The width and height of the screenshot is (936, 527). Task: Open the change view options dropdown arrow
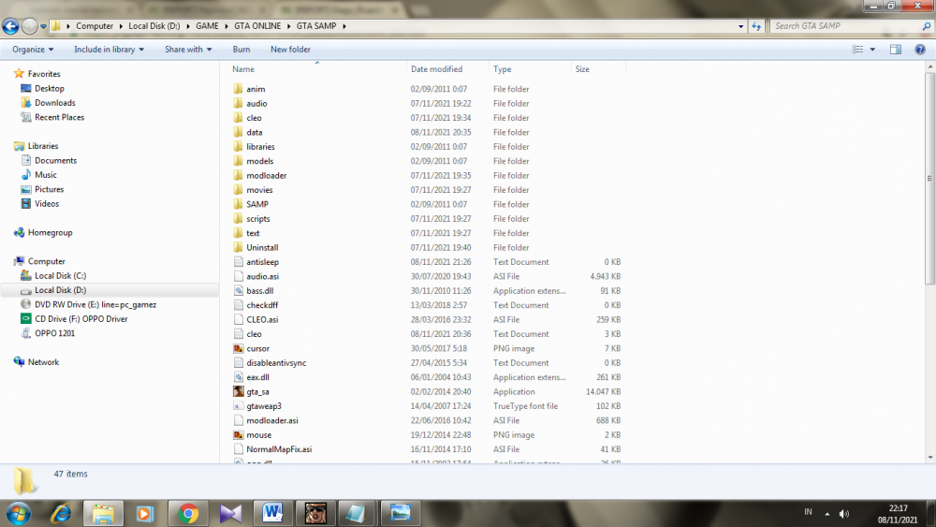[x=872, y=50]
